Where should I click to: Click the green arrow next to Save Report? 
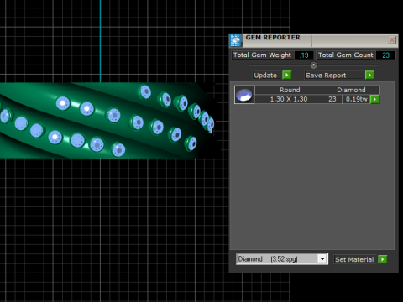click(x=369, y=75)
